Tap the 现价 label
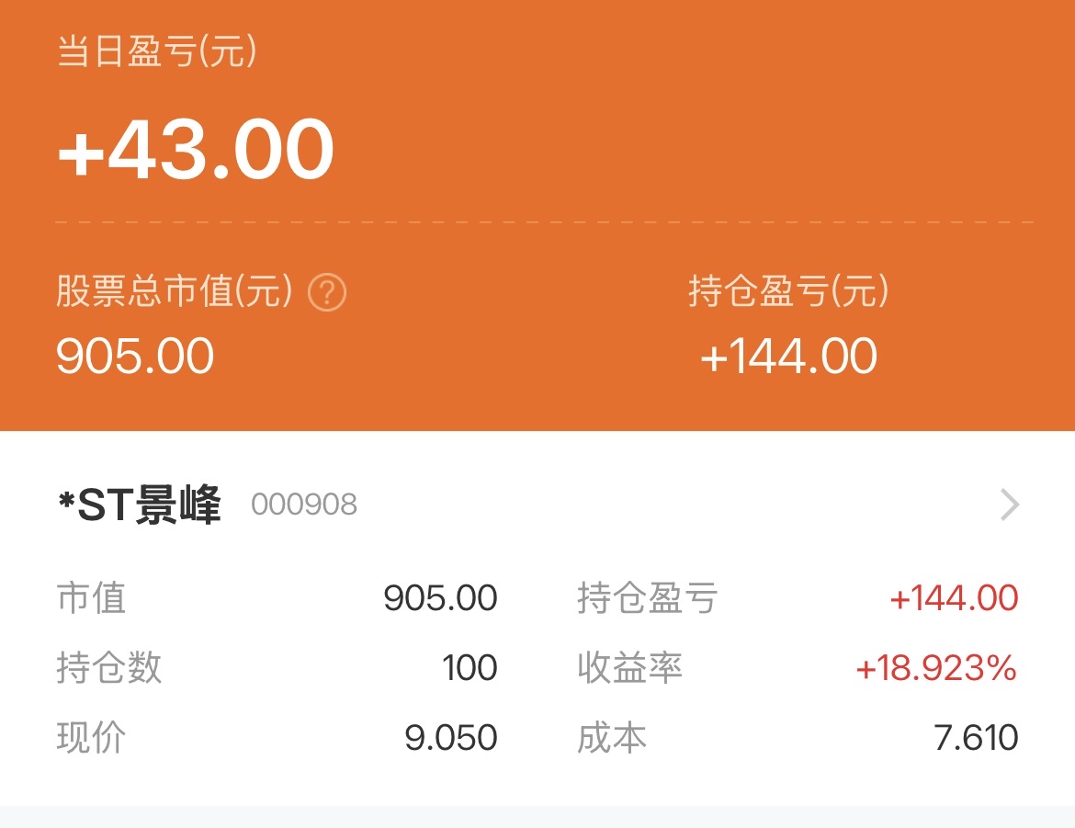Viewport: 1075px width, 828px height. (x=91, y=738)
